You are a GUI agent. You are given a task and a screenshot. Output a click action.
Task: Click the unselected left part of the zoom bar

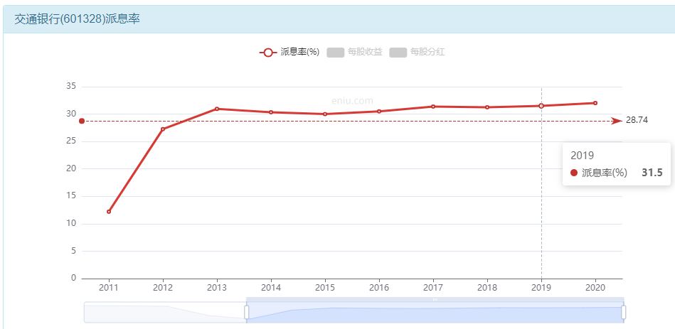165,312
